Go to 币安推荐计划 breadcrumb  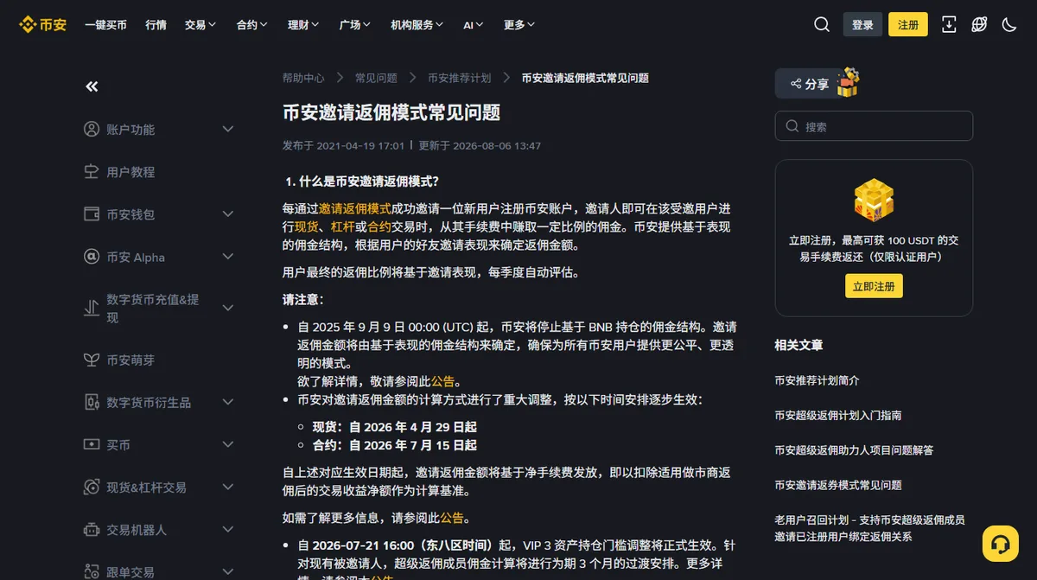click(x=459, y=78)
